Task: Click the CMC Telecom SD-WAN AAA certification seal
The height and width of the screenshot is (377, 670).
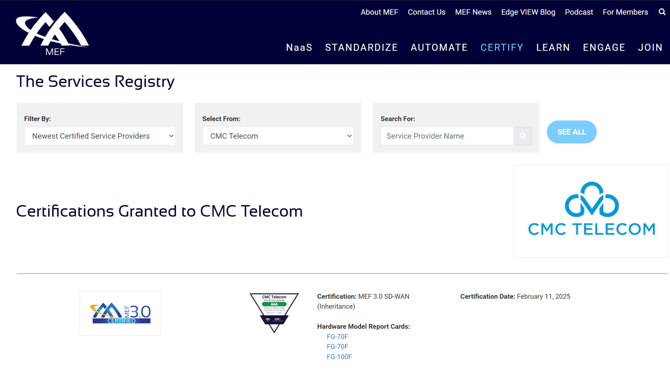Action: [274, 313]
